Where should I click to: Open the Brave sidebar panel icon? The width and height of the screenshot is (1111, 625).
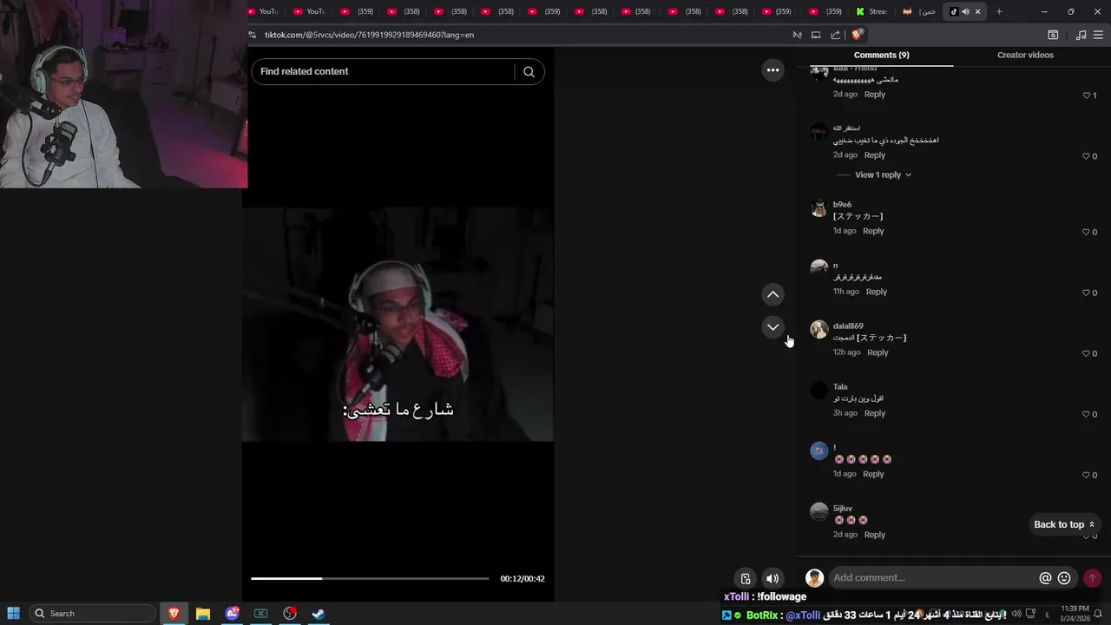[1053, 35]
